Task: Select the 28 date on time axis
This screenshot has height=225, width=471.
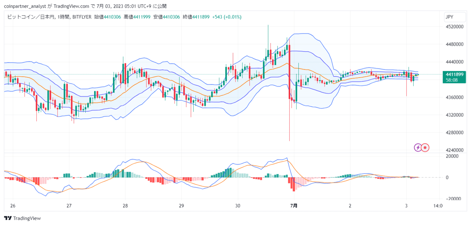Action: [125, 205]
